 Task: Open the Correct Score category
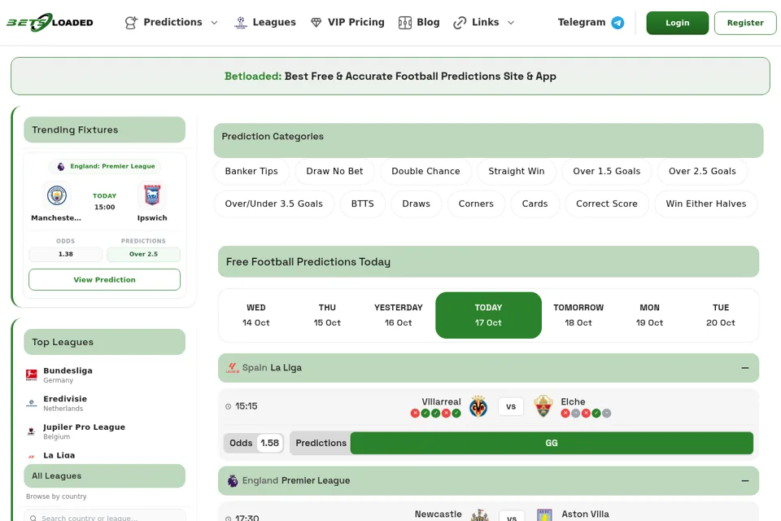pyautogui.click(x=607, y=204)
